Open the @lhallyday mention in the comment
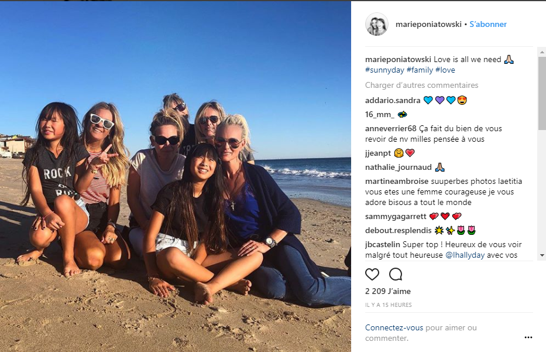546x352 pixels. coord(466,255)
